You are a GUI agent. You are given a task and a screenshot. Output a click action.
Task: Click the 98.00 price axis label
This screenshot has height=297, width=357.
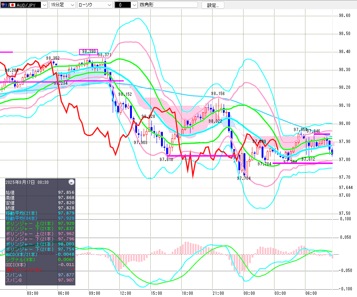point(344,123)
